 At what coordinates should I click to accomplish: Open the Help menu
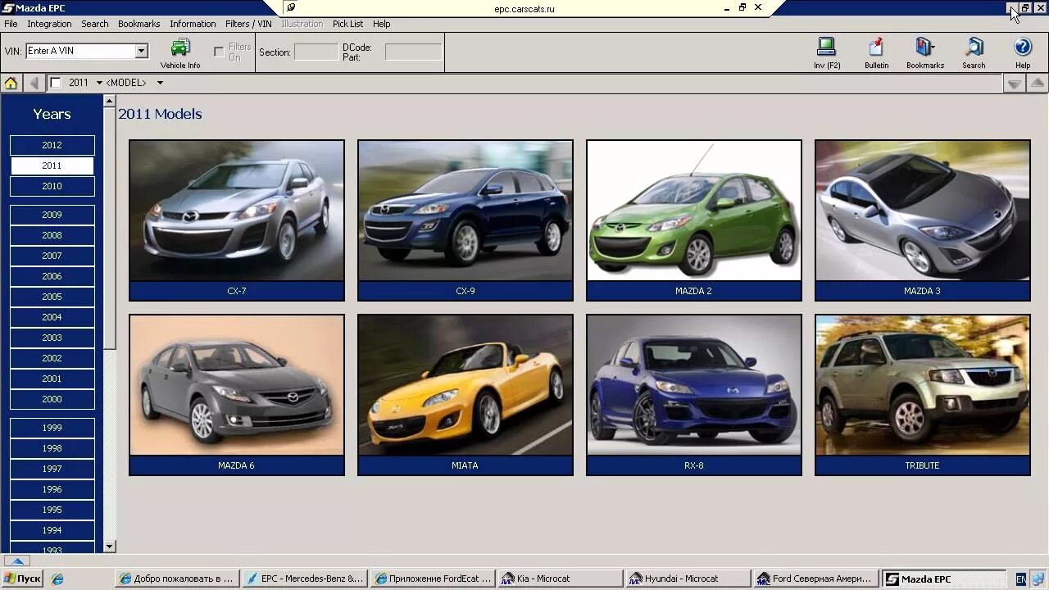pos(381,24)
